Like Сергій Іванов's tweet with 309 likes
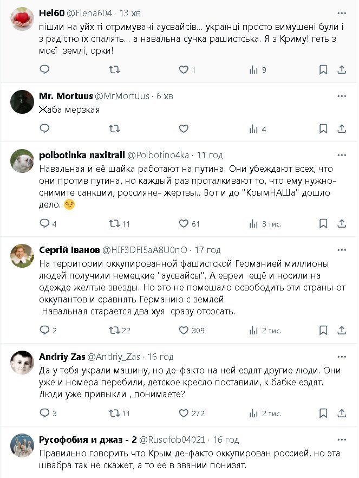The image size is (359, 478). 184,330
